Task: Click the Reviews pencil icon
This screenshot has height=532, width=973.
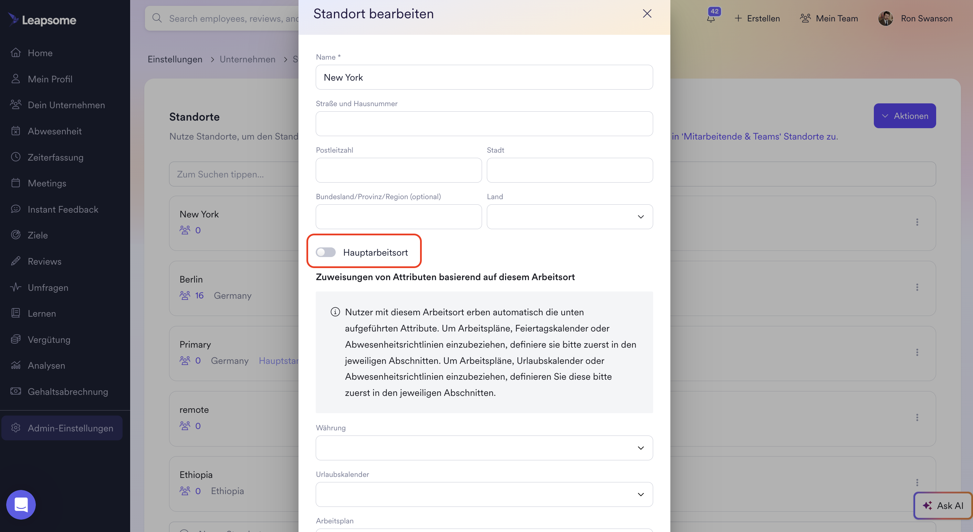Action: pyautogui.click(x=15, y=261)
